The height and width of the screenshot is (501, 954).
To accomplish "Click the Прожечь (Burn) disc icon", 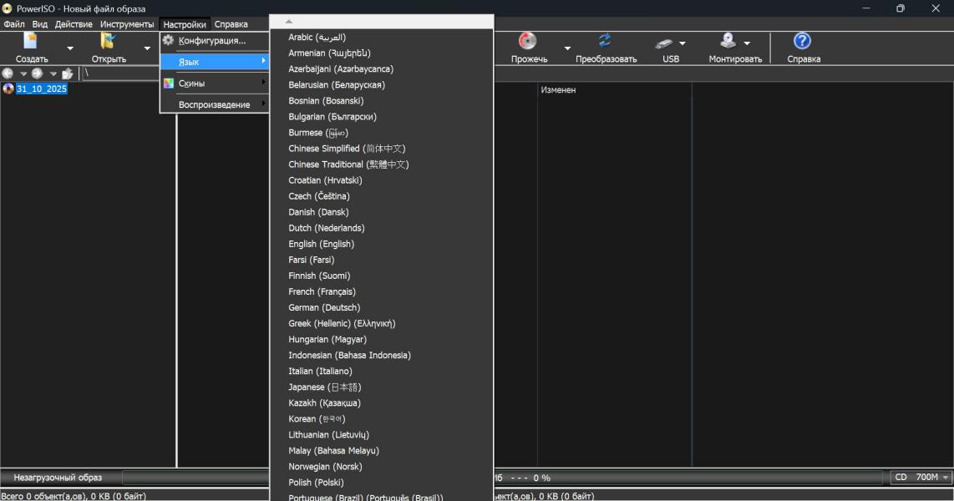I will (x=528, y=42).
